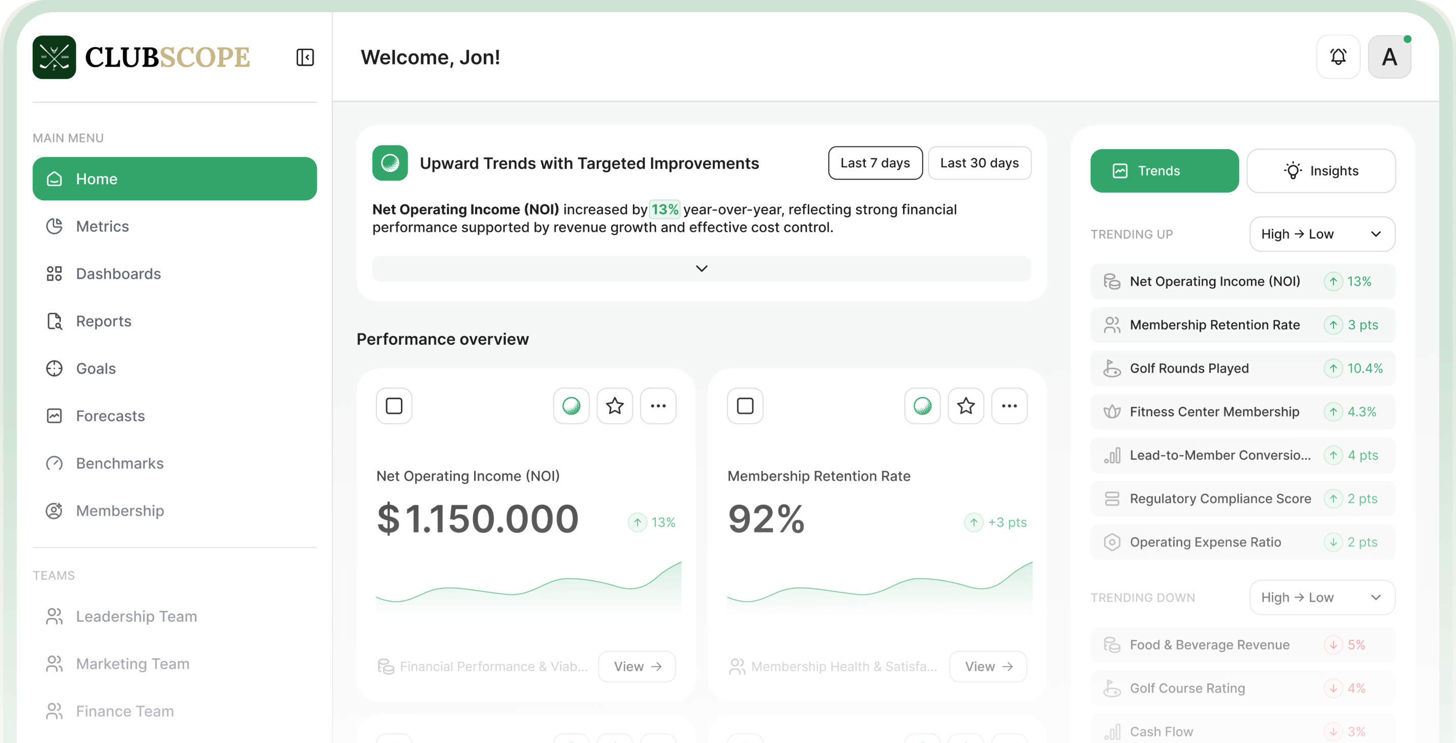Star the Membership Retention Rate card
1456x743 pixels.
(966, 406)
